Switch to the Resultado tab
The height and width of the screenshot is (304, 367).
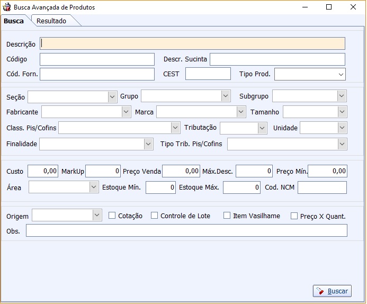click(51, 21)
